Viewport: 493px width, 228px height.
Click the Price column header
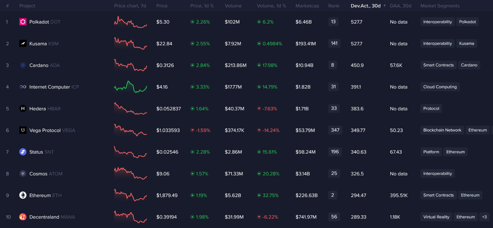coord(162,6)
